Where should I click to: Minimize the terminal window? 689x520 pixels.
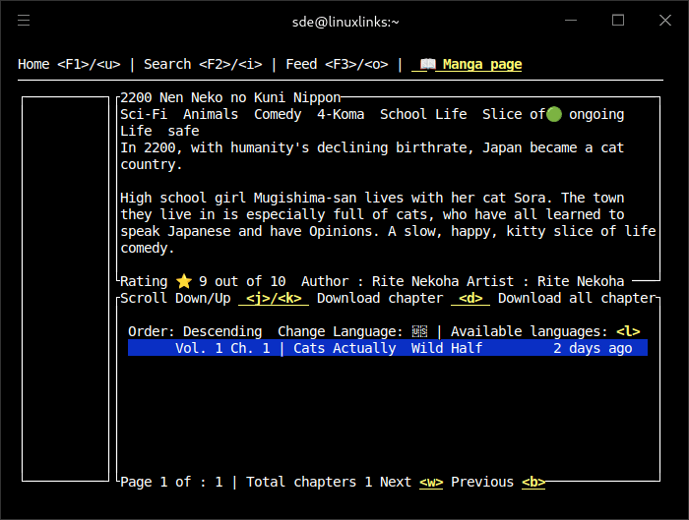point(573,21)
